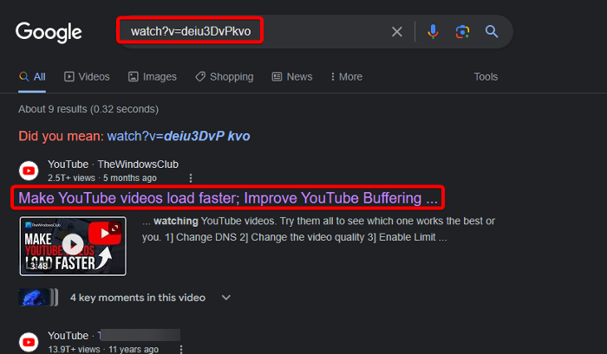
Task: Start voice search with microphone icon
Action: (x=433, y=32)
